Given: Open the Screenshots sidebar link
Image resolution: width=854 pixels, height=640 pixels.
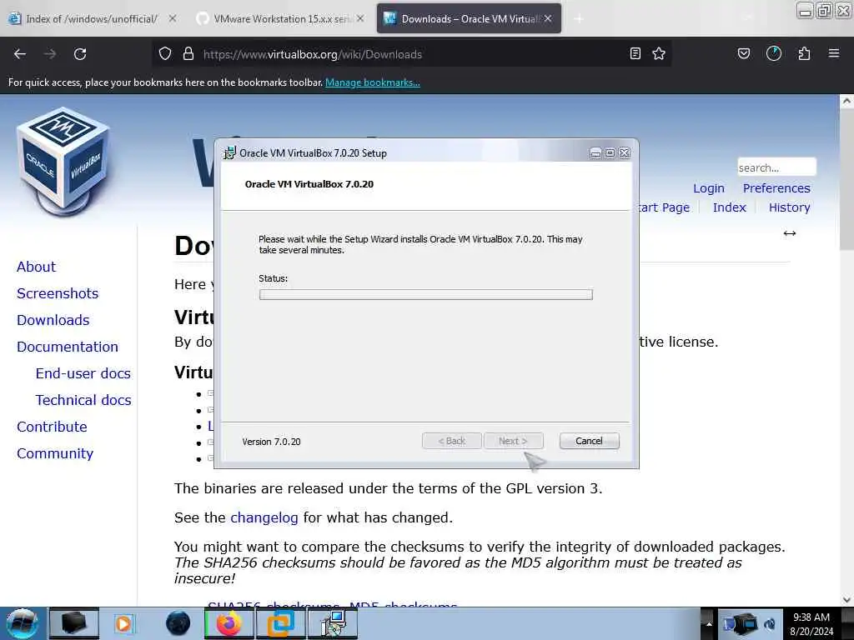Looking at the screenshot, I should [58, 293].
